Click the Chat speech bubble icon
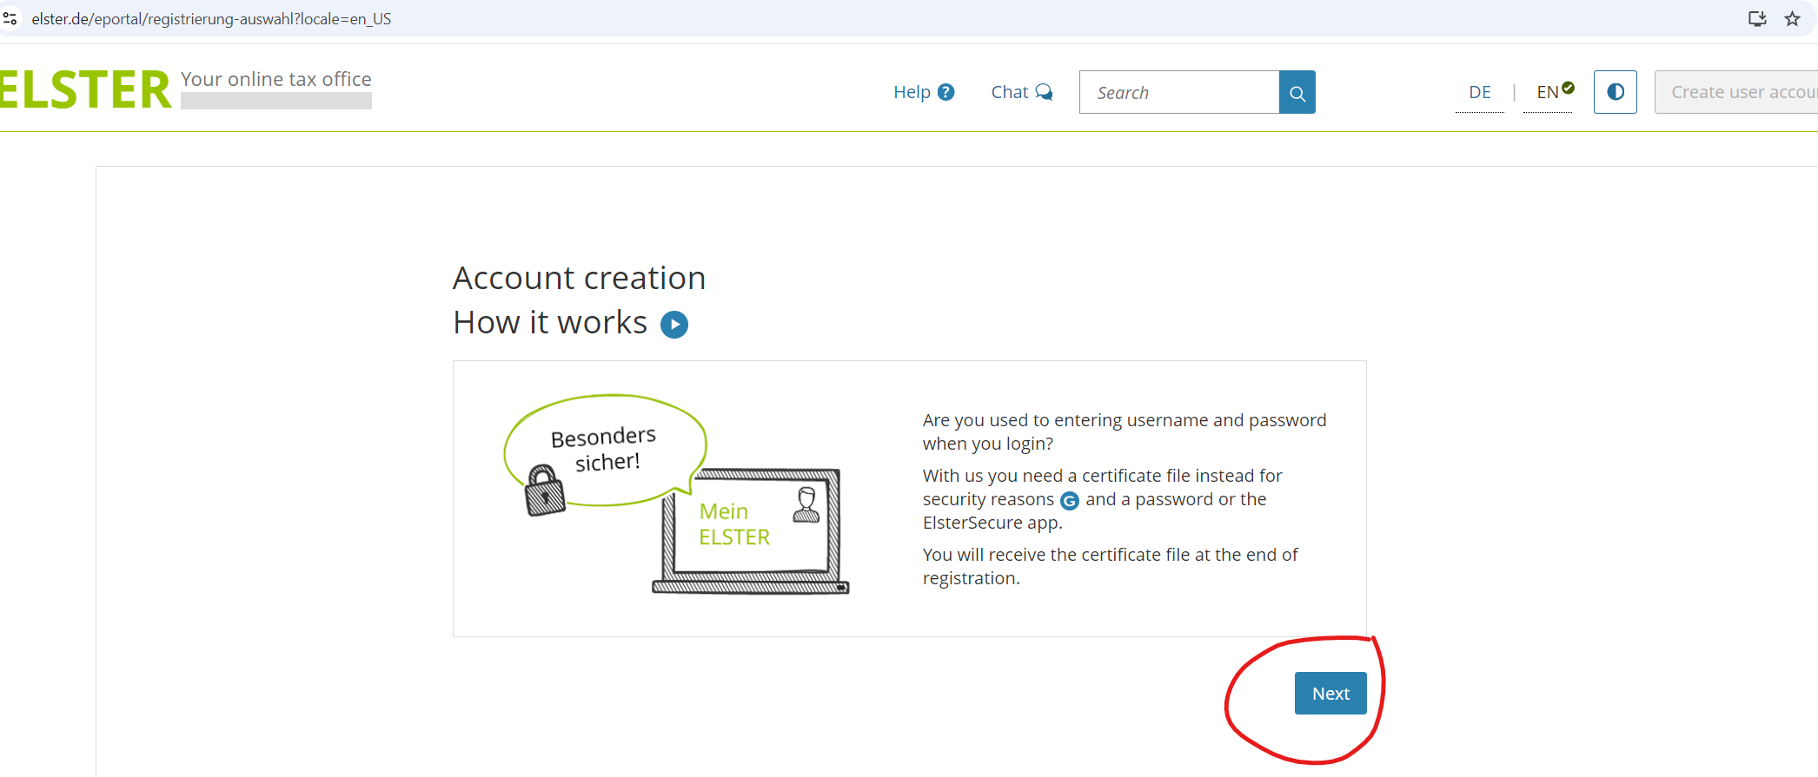 point(1044,92)
